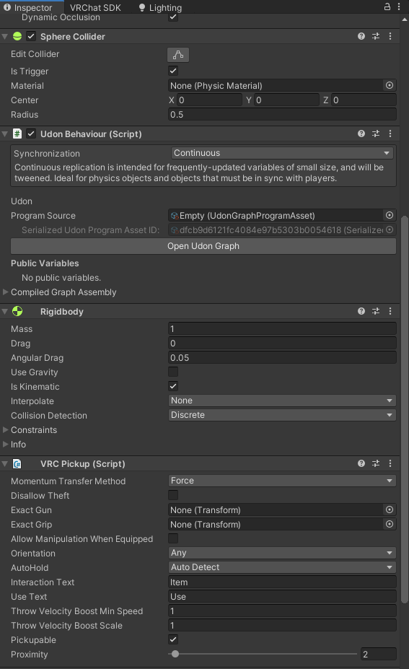Open Rigidbody preset settings icon
This screenshot has height=669, width=409.
(376, 311)
